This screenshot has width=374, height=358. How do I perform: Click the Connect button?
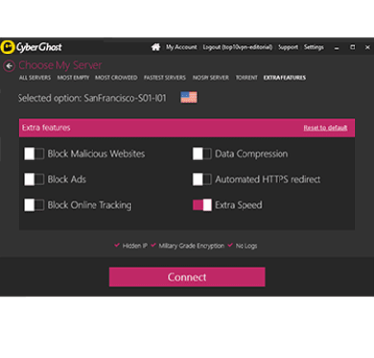[x=187, y=277]
